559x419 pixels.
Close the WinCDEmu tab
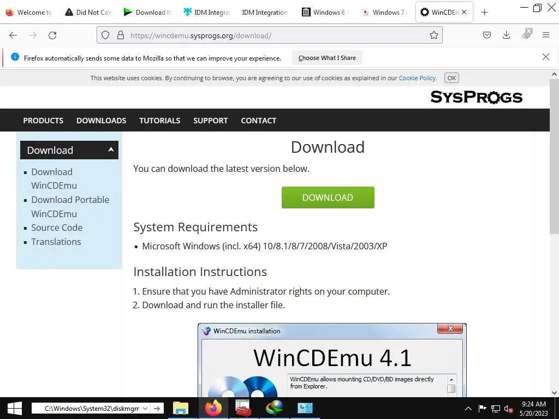point(464,12)
